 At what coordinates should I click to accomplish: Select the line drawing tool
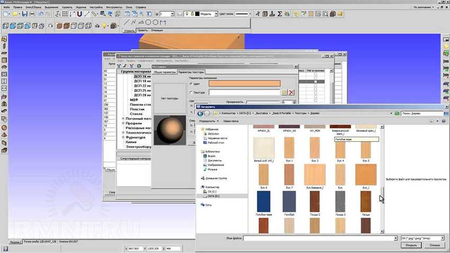coord(126,23)
